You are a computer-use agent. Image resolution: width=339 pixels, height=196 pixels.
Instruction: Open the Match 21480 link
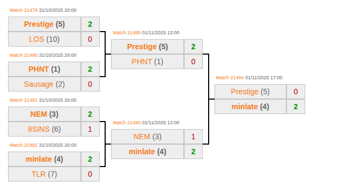coord(24,55)
